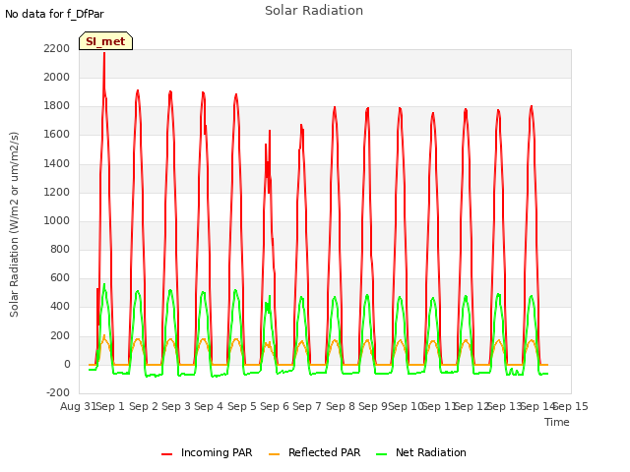This screenshot has height=472, width=630.
Task: Click the 400 y-axis tick label
Action: click(60, 307)
